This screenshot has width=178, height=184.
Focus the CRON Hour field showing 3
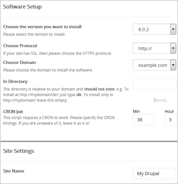[x=170, y=120]
